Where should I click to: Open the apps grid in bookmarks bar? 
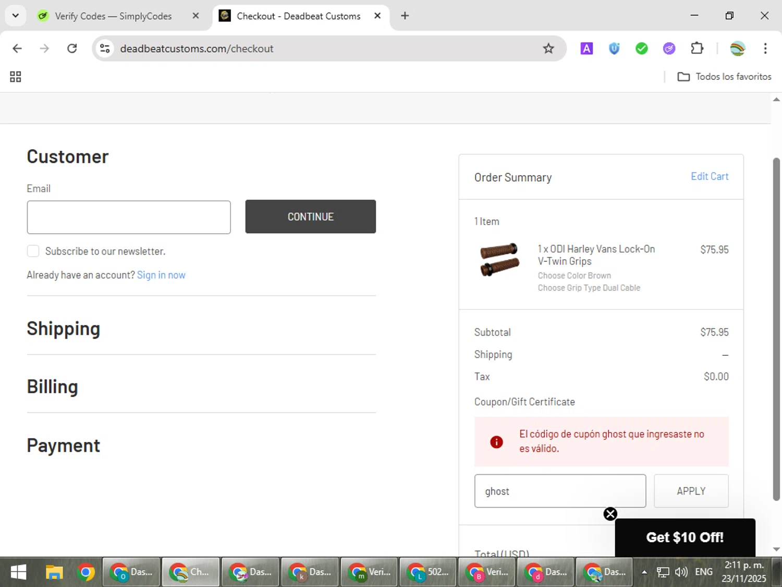(x=16, y=77)
